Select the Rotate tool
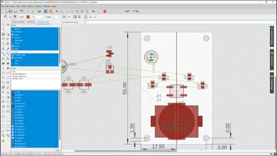Image resolution: width=277 pixels, height=156 pixels. 3,39
